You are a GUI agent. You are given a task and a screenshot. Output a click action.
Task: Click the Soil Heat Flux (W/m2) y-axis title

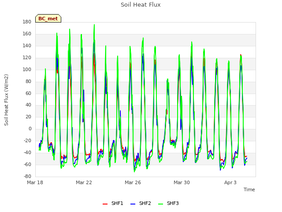point(6,100)
